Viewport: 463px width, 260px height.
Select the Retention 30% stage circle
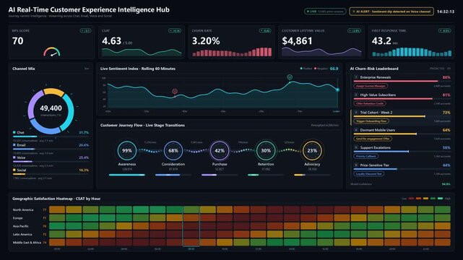266,150
